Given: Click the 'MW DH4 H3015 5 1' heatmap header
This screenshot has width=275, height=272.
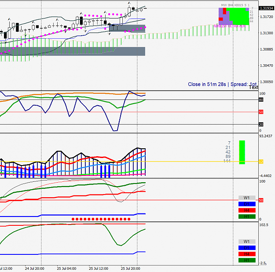Looking at the screenshot, I should click(235, 5).
